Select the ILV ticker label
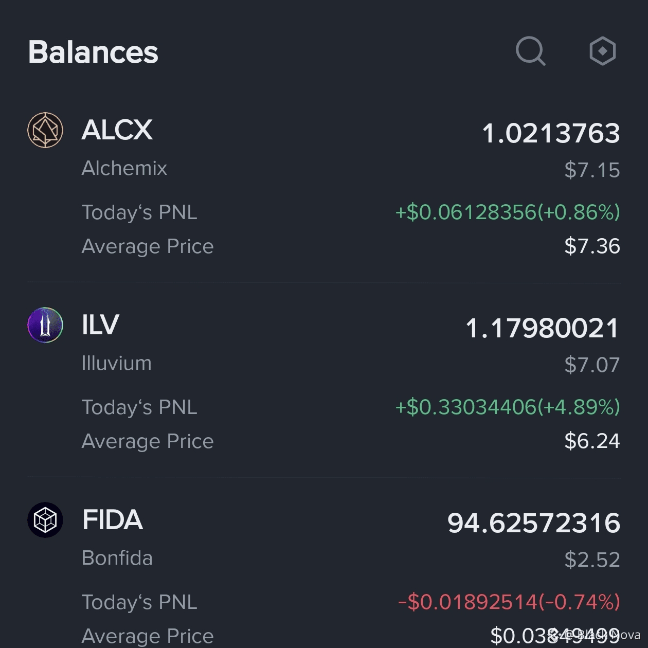 (x=100, y=325)
